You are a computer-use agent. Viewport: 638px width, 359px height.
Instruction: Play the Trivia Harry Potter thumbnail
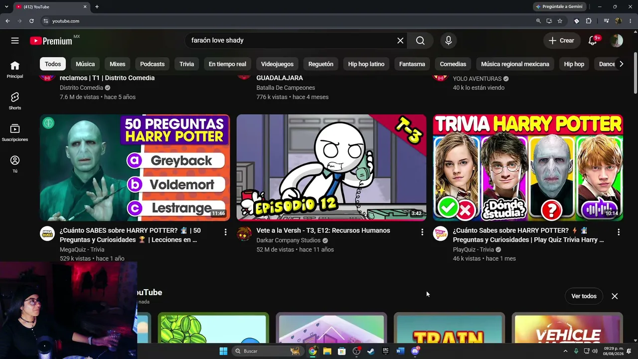pyautogui.click(x=528, y=168)
